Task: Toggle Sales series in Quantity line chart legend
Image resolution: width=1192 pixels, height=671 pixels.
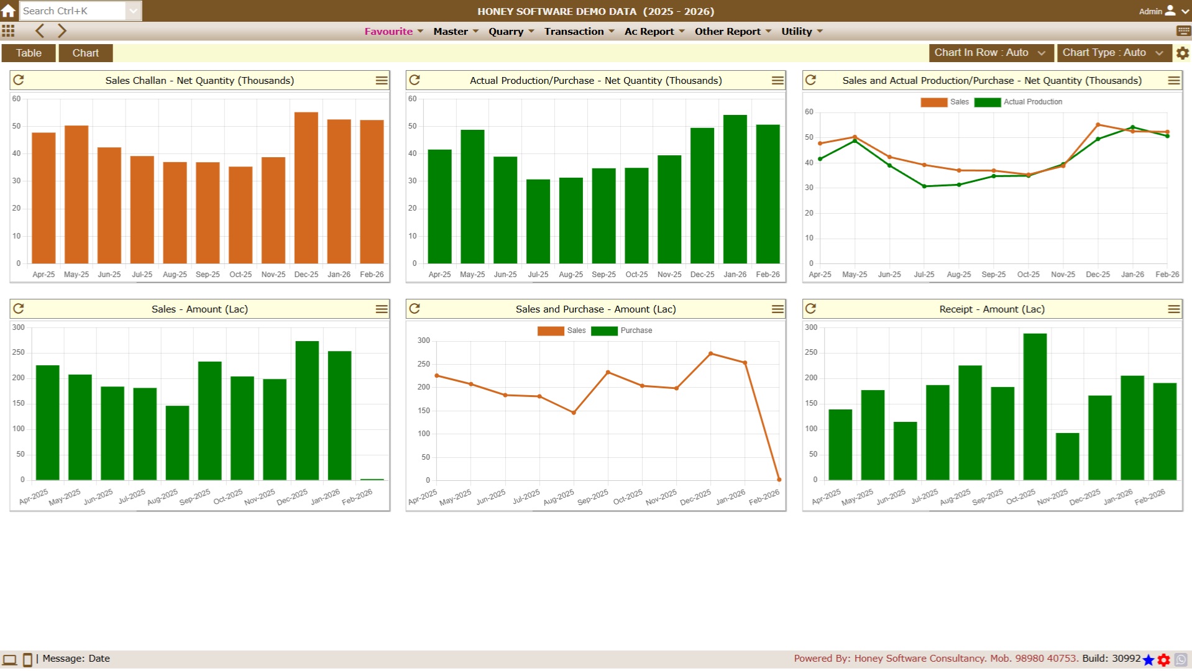Action: click(945, 102)
